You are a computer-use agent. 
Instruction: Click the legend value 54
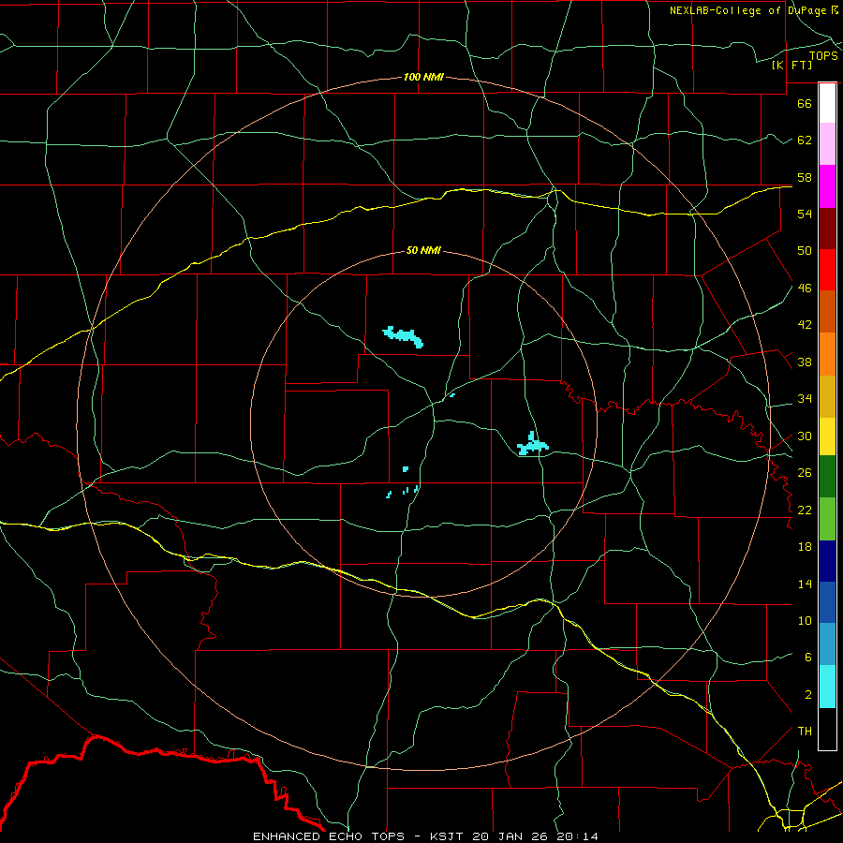click(x=805, y=214)
